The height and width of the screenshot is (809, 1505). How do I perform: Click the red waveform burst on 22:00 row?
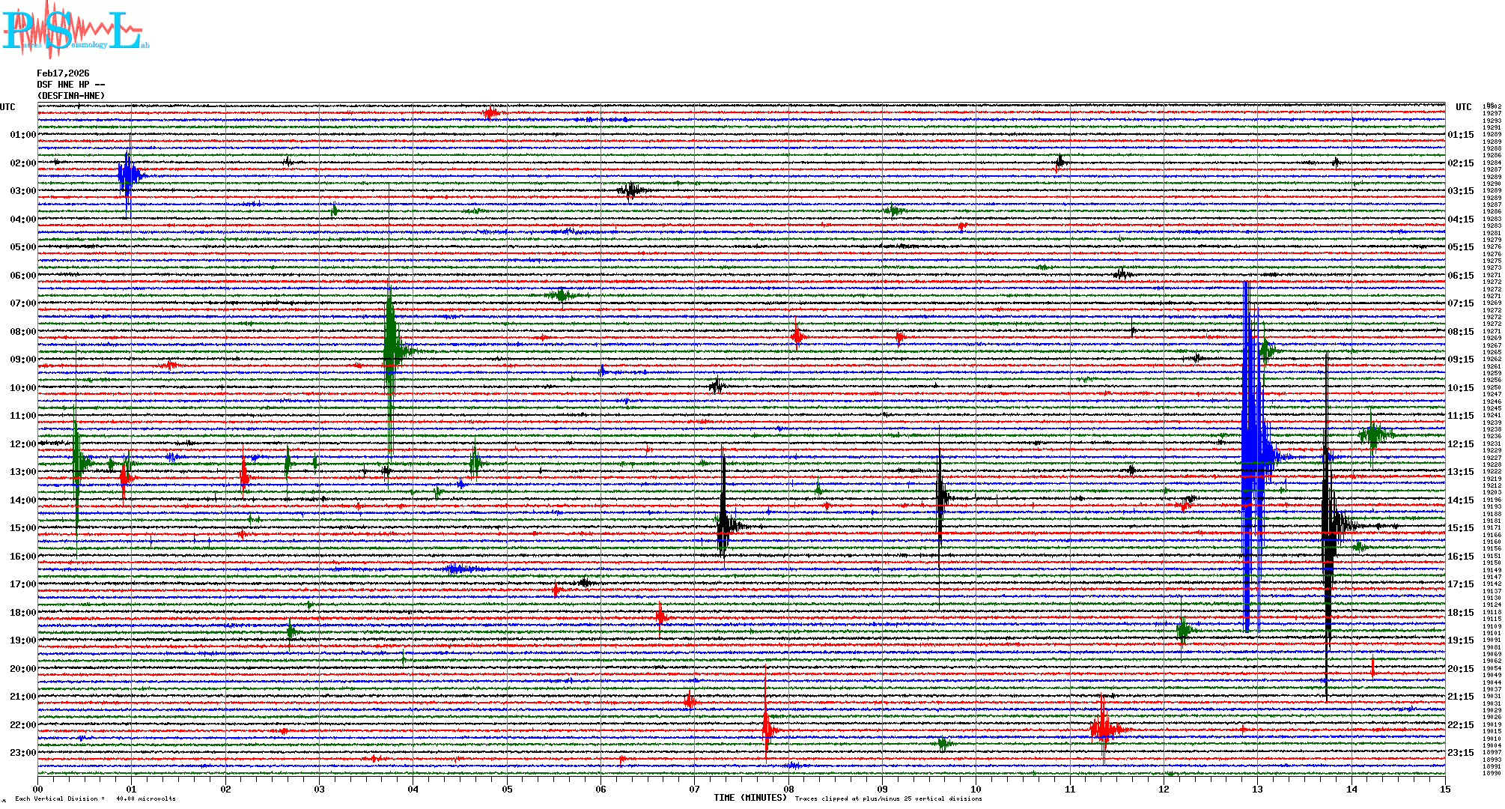(1103, 727)
